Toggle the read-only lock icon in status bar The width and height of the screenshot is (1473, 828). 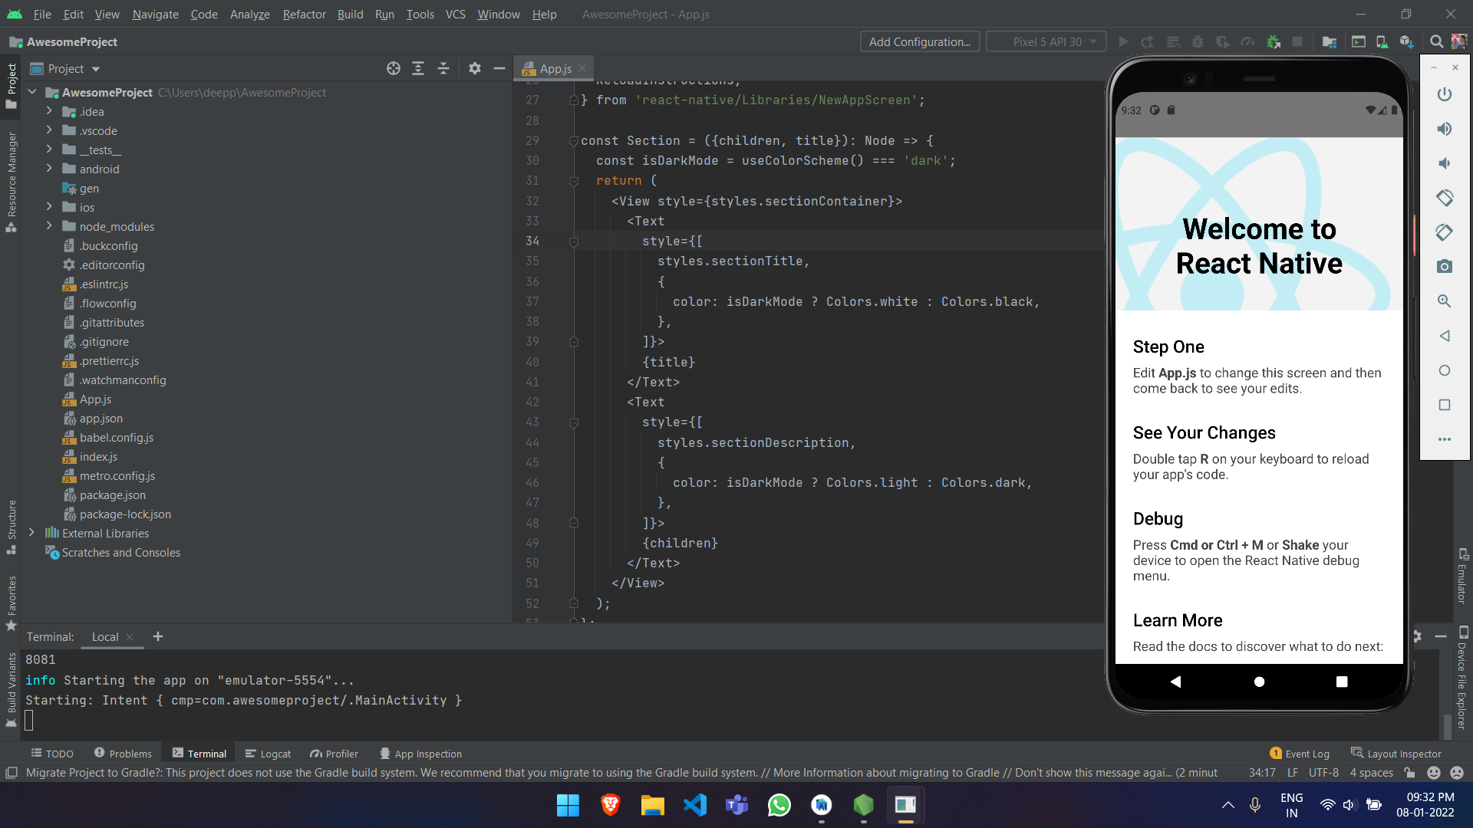pyautogui.click(x=1409, y=773)
